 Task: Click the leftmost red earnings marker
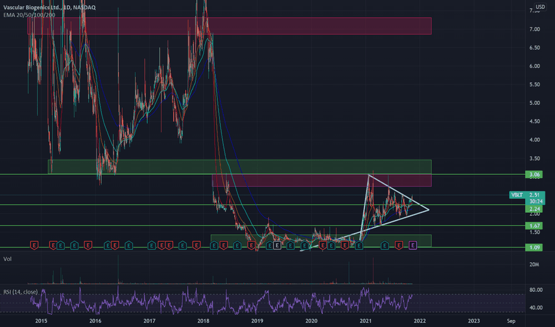pyautogui.click(x=34, y=244)
